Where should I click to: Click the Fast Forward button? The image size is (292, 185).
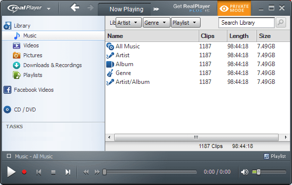tap(97, 172)
